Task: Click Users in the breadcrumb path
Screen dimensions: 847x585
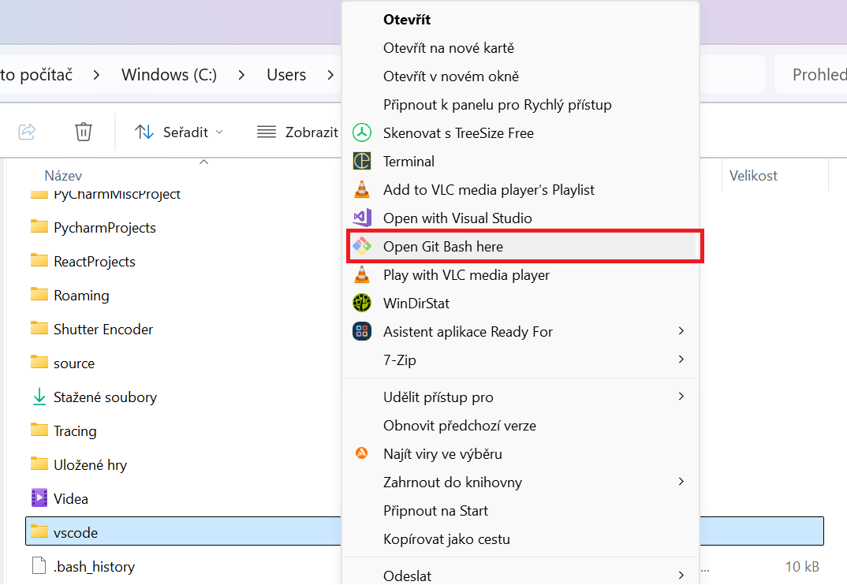Action: tap(286, 75)
